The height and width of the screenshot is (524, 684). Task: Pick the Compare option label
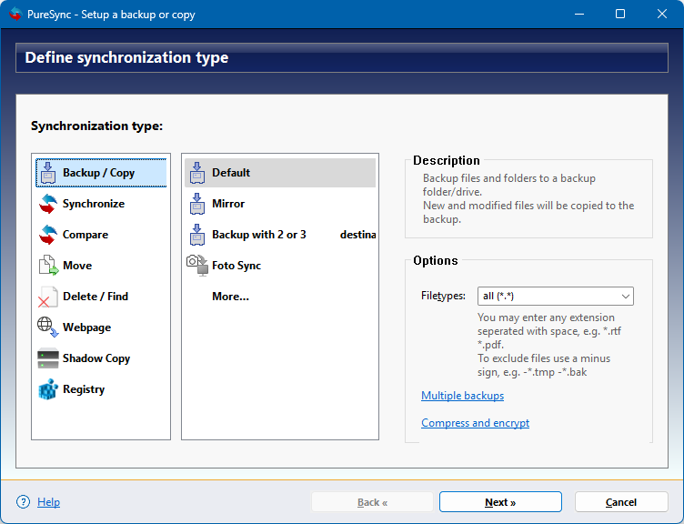tap(85, 235)
